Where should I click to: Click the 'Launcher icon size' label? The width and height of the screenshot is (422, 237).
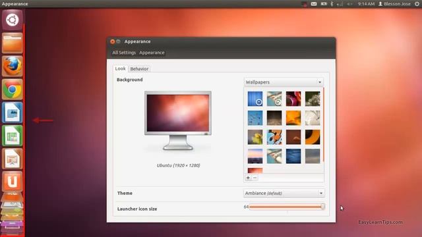pos(137,209)
